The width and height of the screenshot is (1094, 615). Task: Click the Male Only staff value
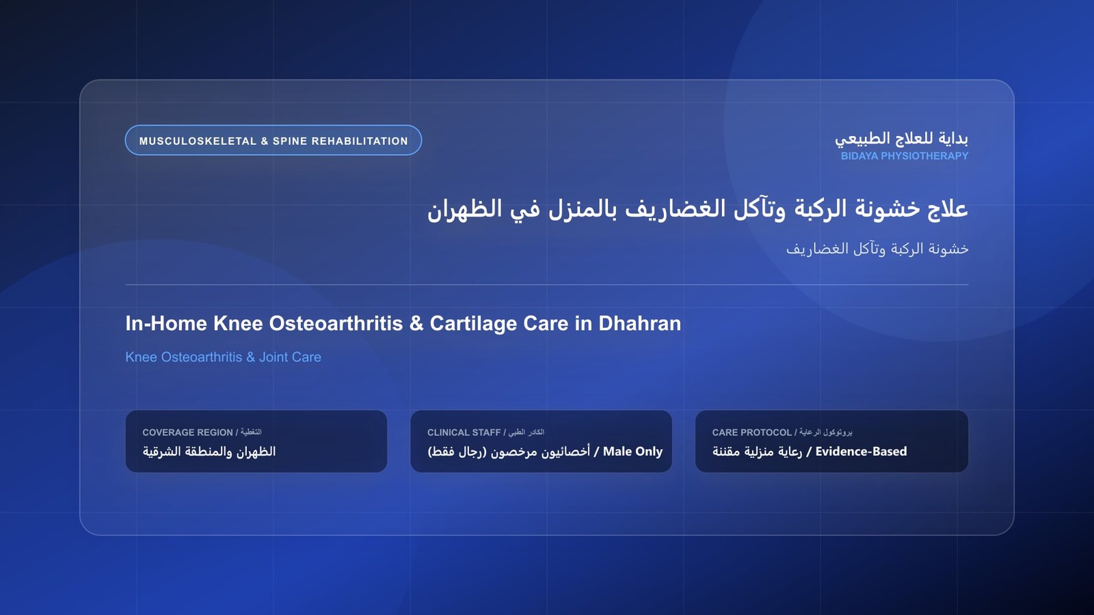545,452
